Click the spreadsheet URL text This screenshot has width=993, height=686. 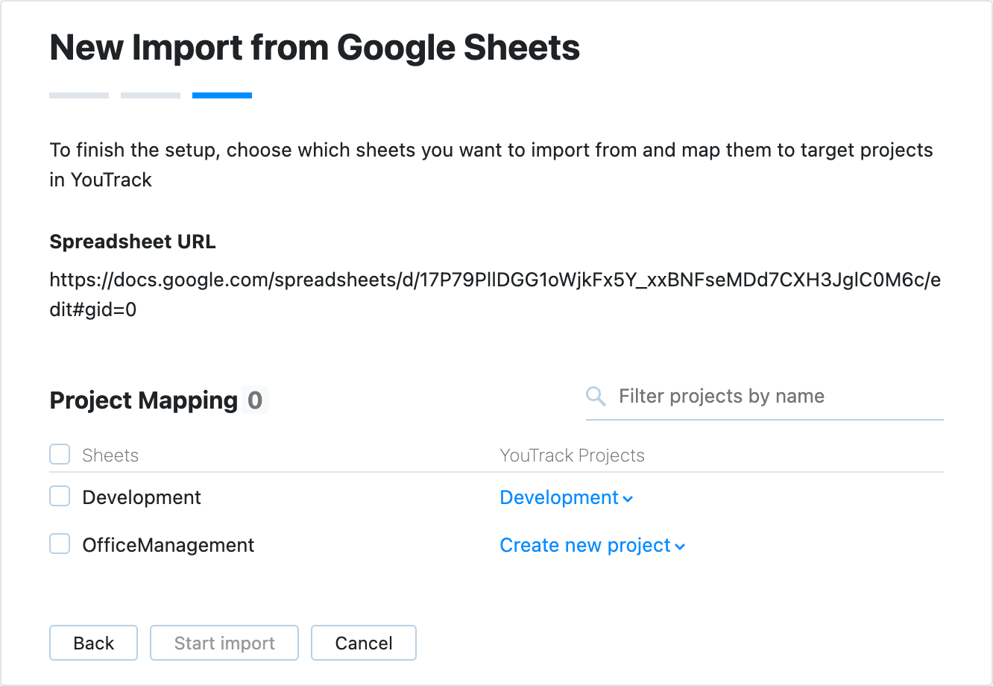tap(495, 280)
